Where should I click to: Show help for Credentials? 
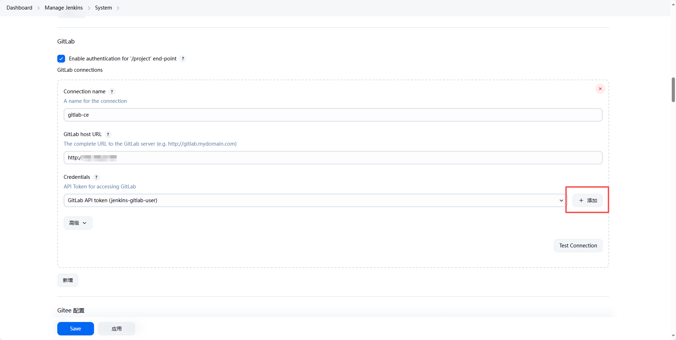coord(96,177)
